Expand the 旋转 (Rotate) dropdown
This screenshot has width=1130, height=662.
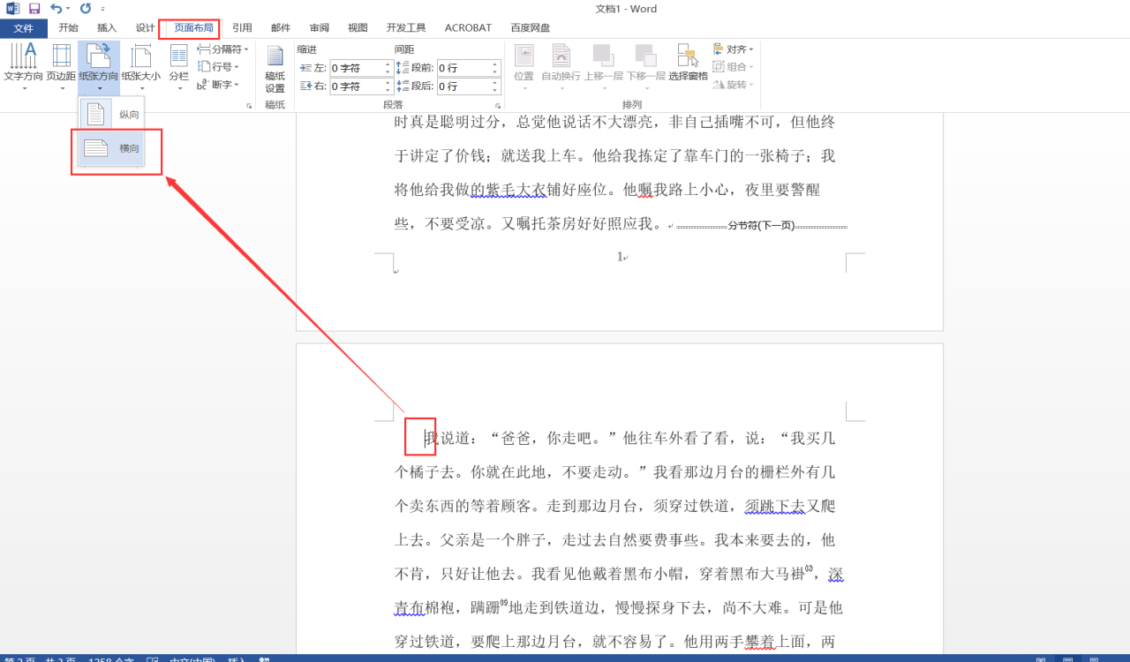pyautogui.click(x=733, y=85)
